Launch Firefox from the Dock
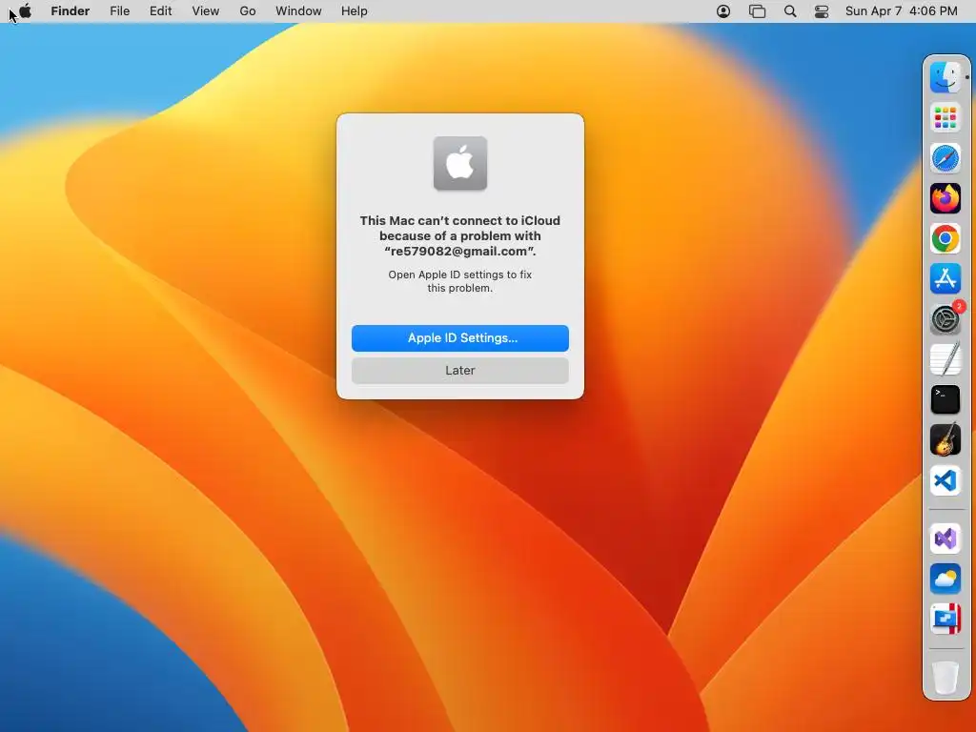The height and width of the screenshot is (732, 976). (945, 198)
